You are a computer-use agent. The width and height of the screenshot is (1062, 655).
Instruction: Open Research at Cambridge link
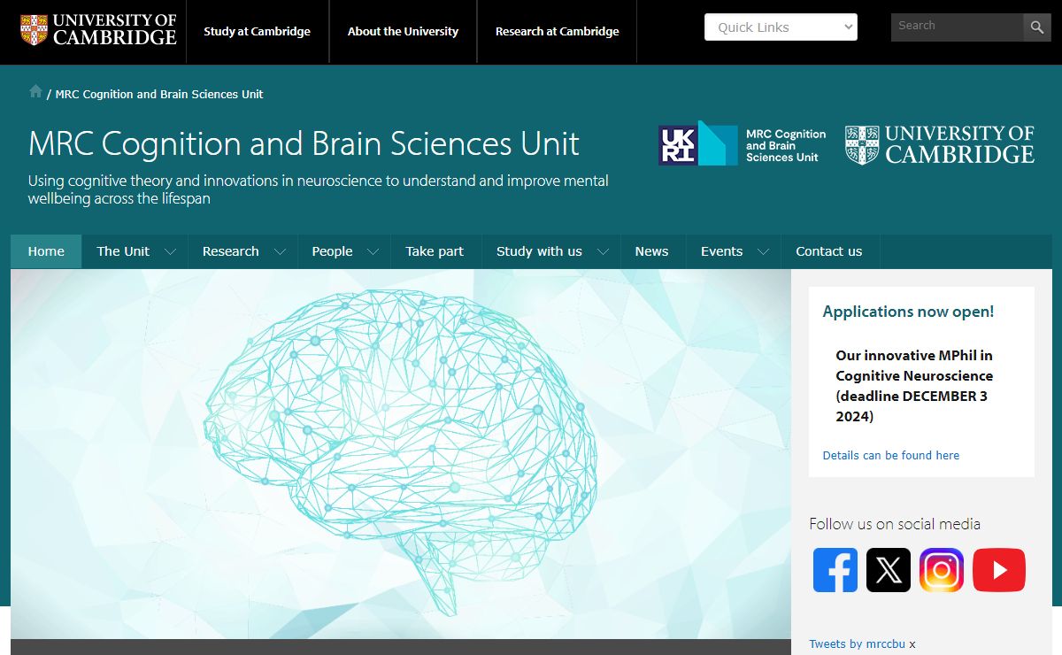click(x=558, y=31)
